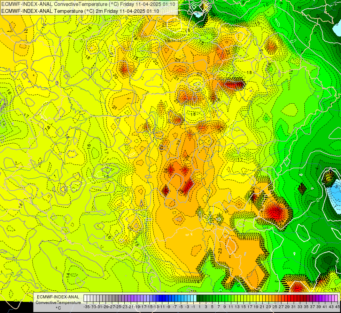Click the 41 value on the legend scale
This screenshot has width=341, height=313.
325,307
